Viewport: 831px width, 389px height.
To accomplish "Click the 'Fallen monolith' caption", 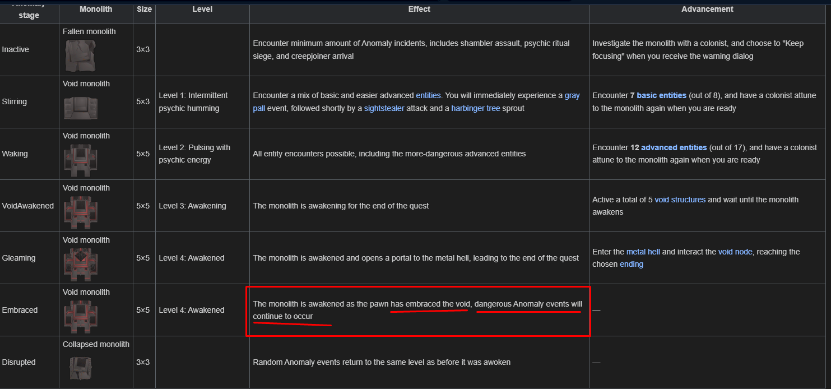I will 89,31.
